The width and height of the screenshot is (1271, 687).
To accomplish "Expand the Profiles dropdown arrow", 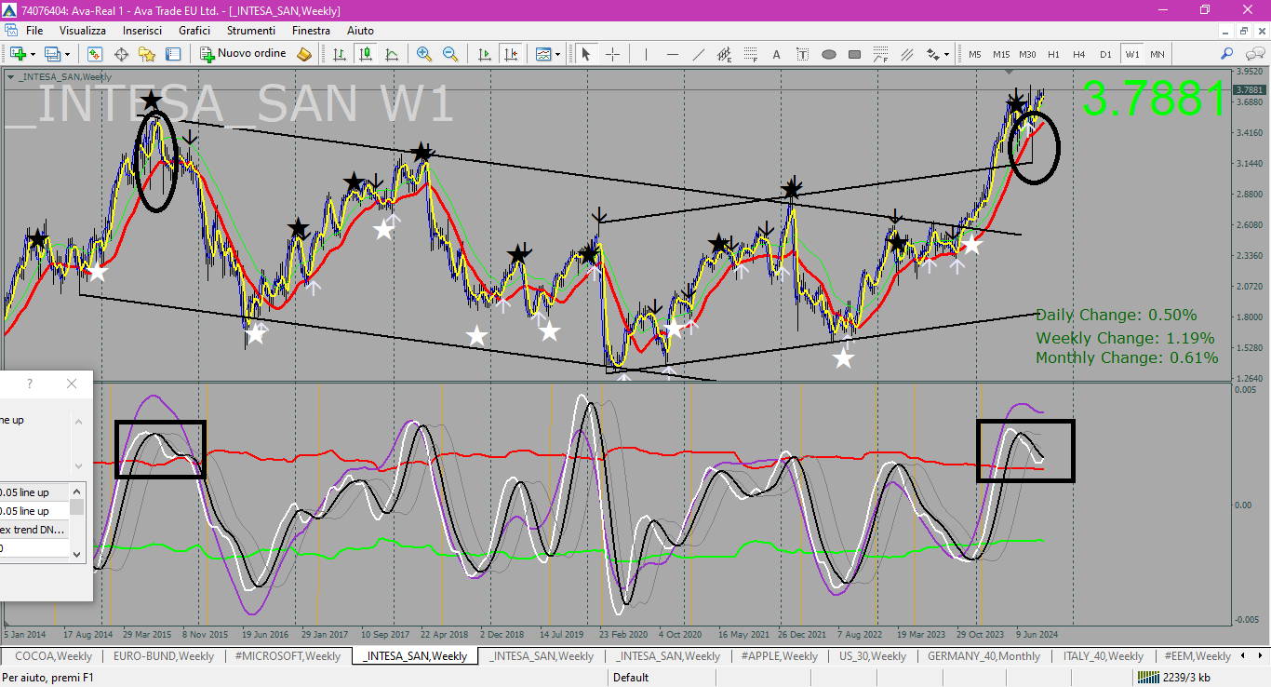I will point(67,54).
